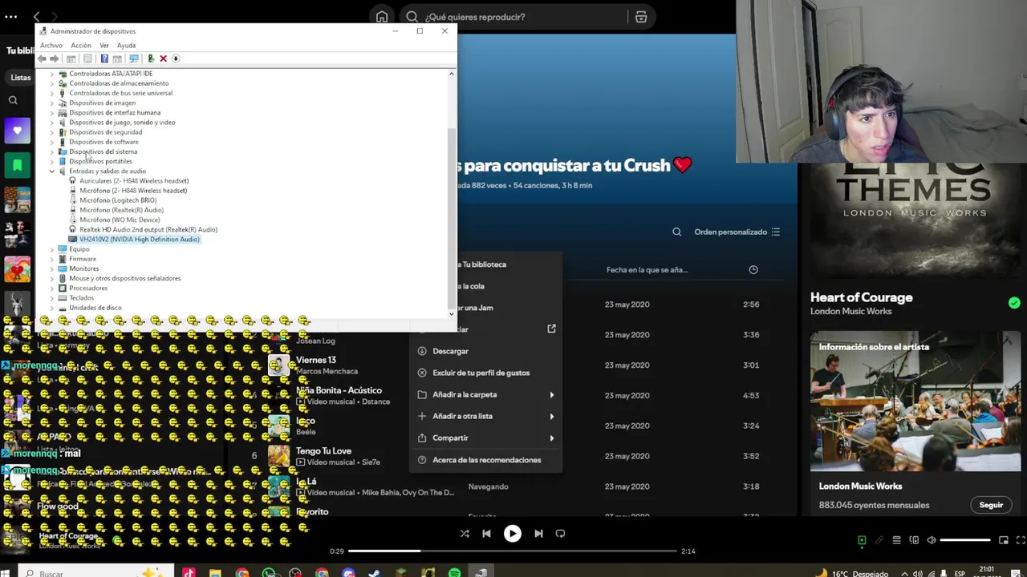Image resolution: width=1027 pixels, height=577 pixels.
Task: Open Ayuda menu in Device Manager
Action: (x=126, y=46)
